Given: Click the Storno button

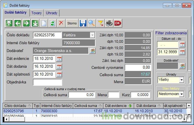Looking at the screenshot, I should pyautogui.click(x=72, y=23).
